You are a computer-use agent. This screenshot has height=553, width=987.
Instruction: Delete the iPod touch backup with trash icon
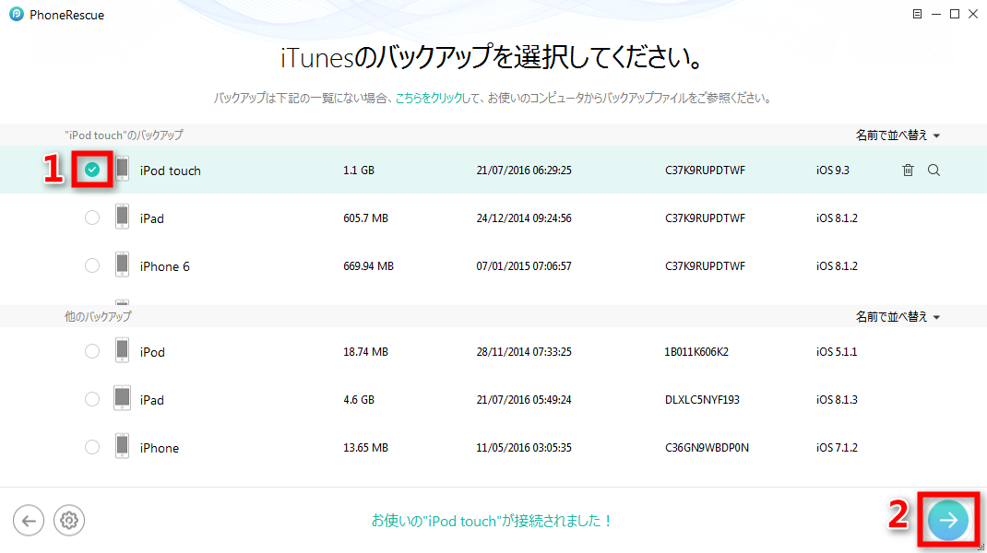[908, 170]
